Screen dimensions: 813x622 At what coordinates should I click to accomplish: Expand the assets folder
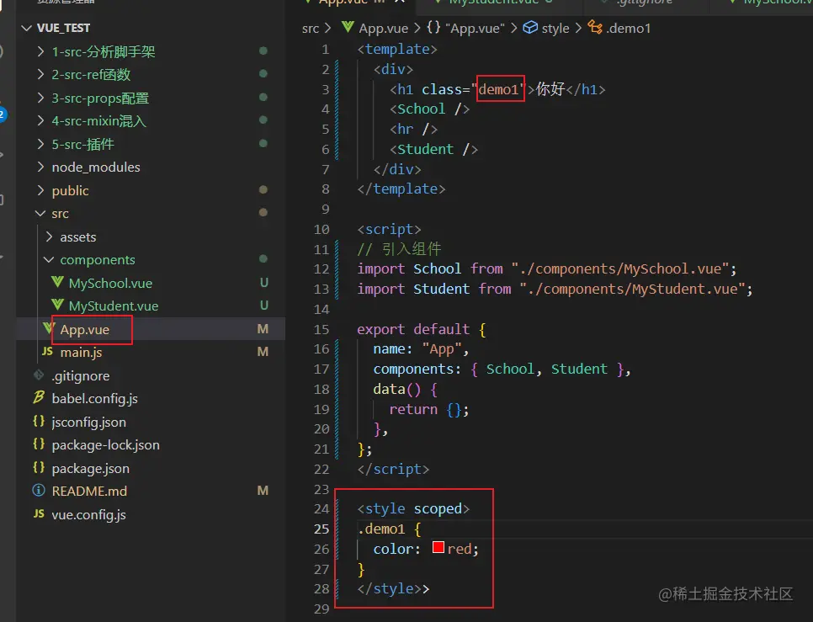[x=77, y=237]
